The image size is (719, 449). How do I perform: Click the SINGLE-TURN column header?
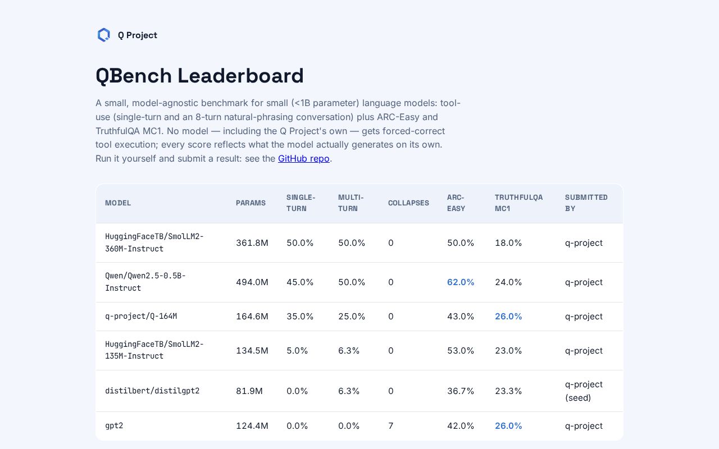click(301, 203)
